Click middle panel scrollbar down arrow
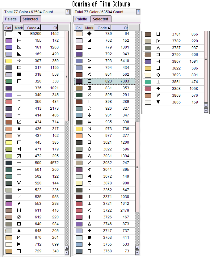The image size is (210, 257). 137,253
